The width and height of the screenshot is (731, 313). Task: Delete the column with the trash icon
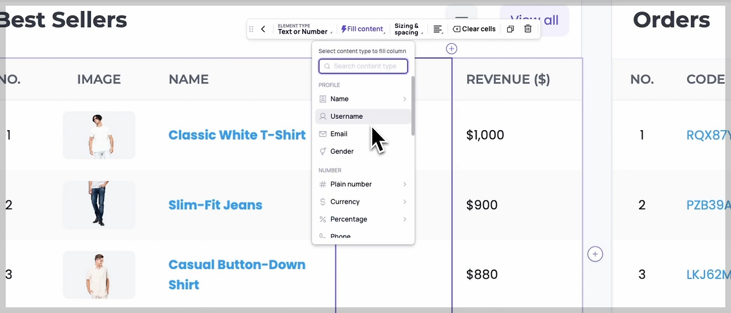click(x=528, y=29)
